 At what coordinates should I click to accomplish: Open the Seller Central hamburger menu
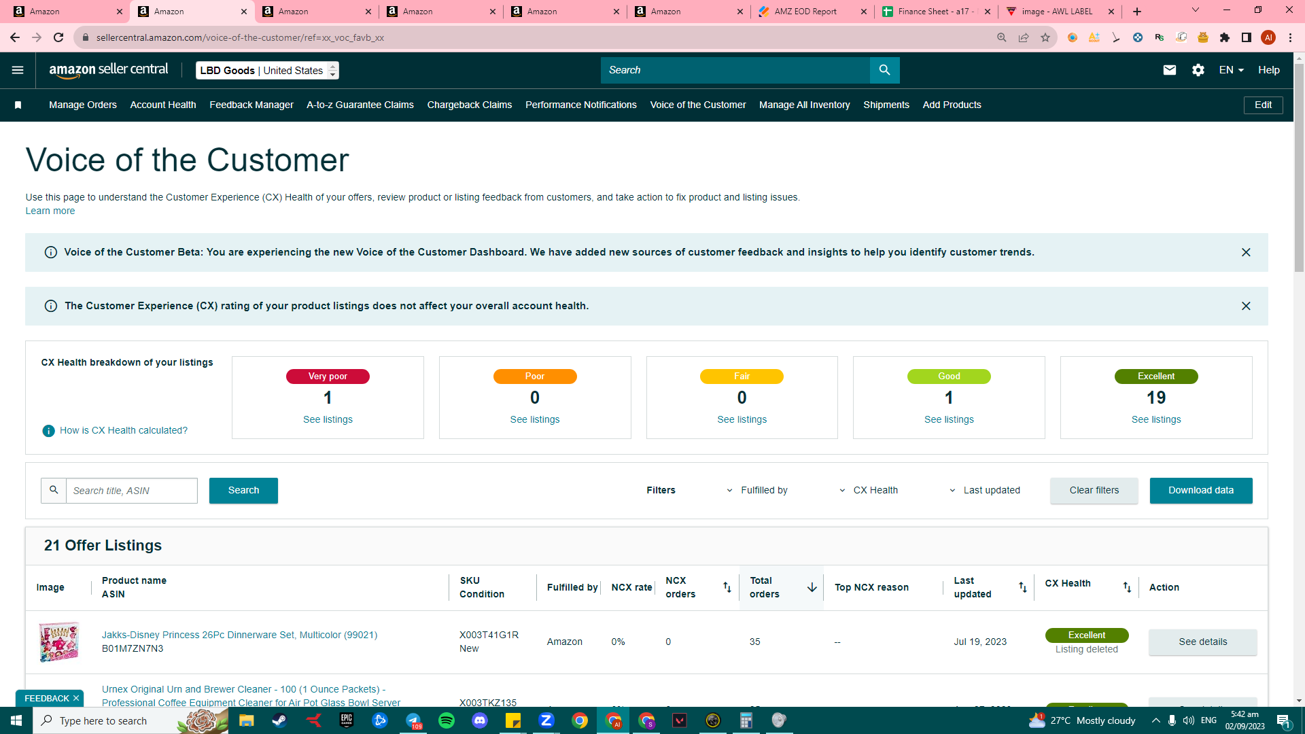point(18,70)
